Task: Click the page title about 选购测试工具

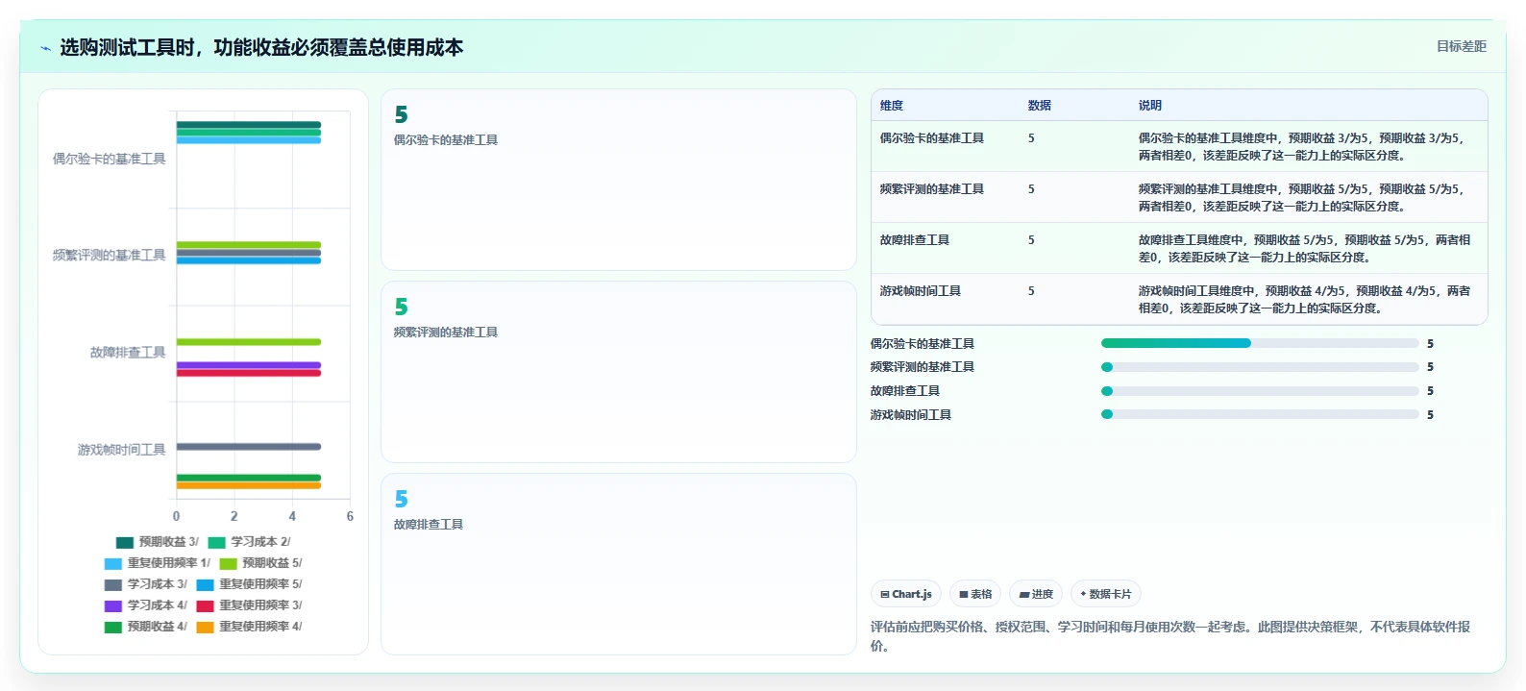Action: (x=261, y=48)
